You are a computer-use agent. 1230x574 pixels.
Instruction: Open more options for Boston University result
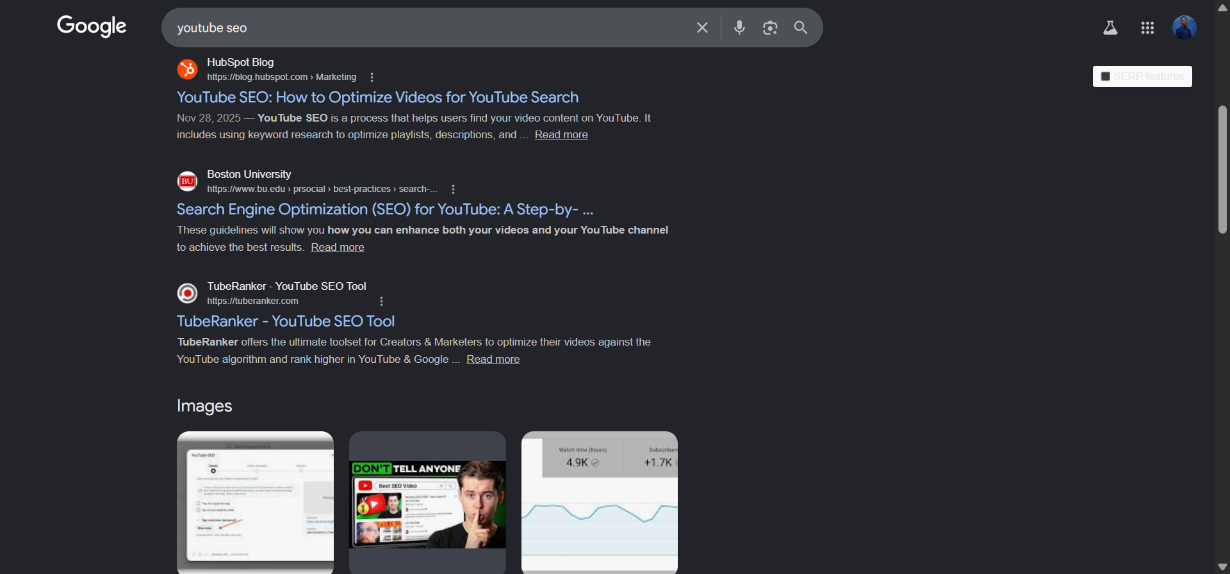(453, 189)
